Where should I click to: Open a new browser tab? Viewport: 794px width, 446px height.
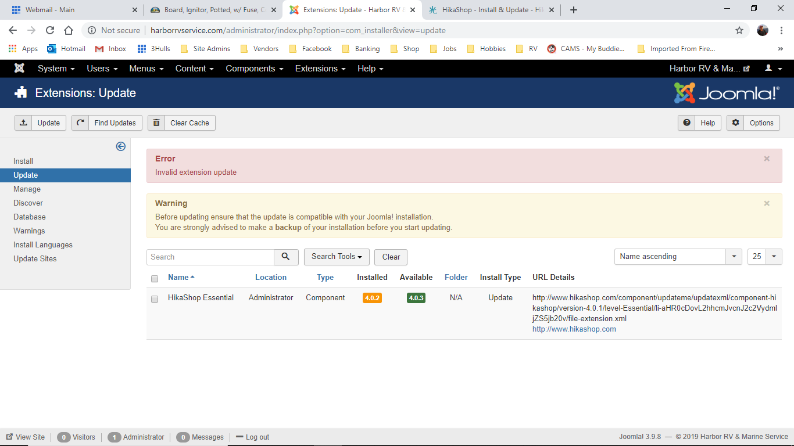[x=574, y=10]
